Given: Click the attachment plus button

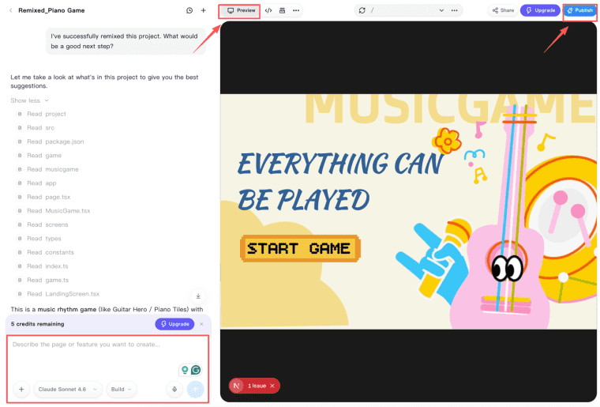Looking at the screenshot, I should [x=21, y=390].
